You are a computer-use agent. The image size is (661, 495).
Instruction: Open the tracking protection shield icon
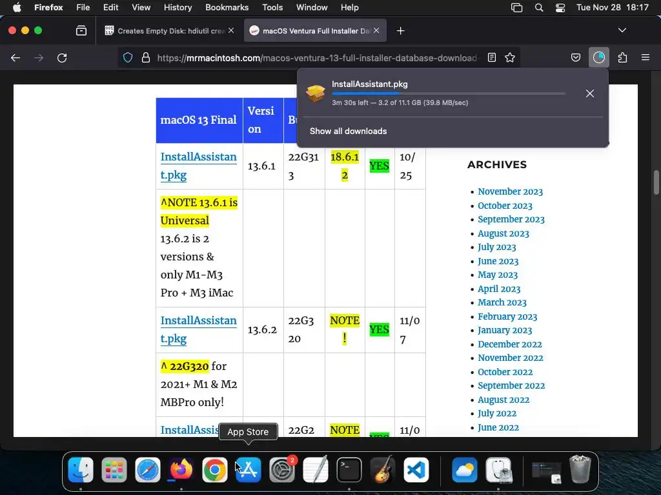(128, 57)
